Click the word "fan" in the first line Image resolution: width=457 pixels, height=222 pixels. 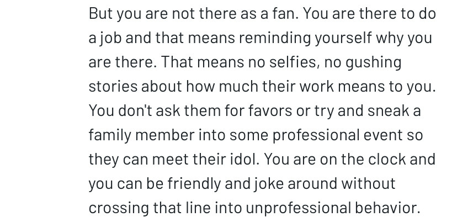coord(285,14)
